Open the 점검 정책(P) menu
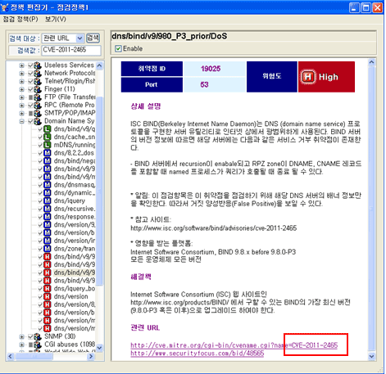The image size is (386, 374). point(20,19)
